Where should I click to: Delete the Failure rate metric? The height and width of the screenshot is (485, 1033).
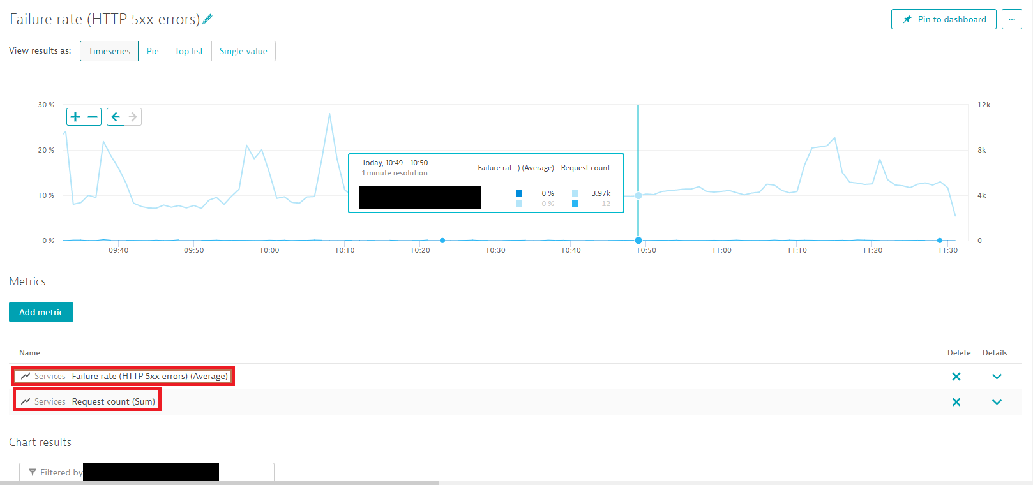pyautogui.click(x=956, y=377)
